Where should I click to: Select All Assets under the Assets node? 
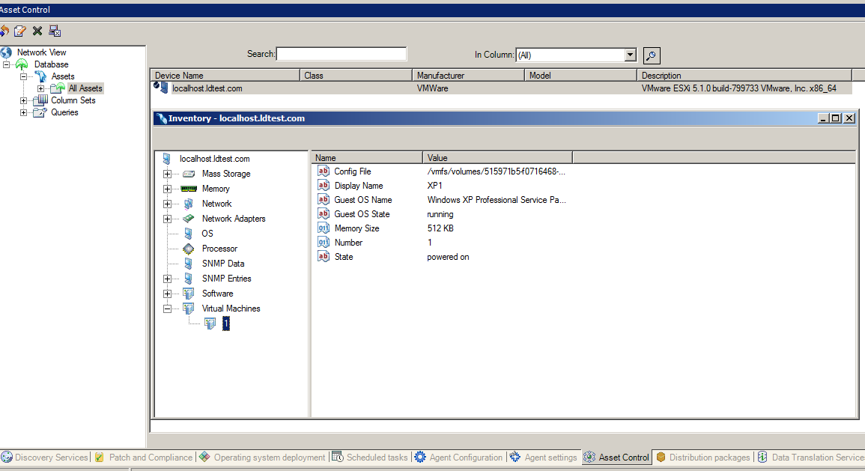tap(84, 88)
